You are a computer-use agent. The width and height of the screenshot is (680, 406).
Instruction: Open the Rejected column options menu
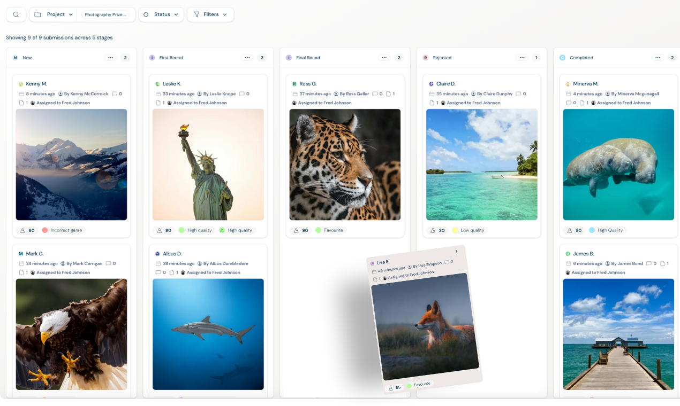coord(522,58)
